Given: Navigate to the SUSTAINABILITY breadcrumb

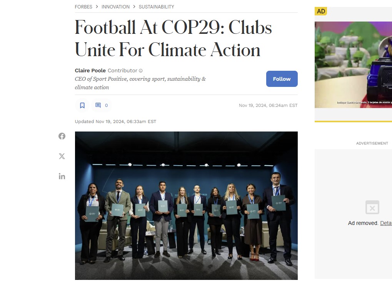Looking at the screenshot, I should pyautogui.click(x=156, y=7).
